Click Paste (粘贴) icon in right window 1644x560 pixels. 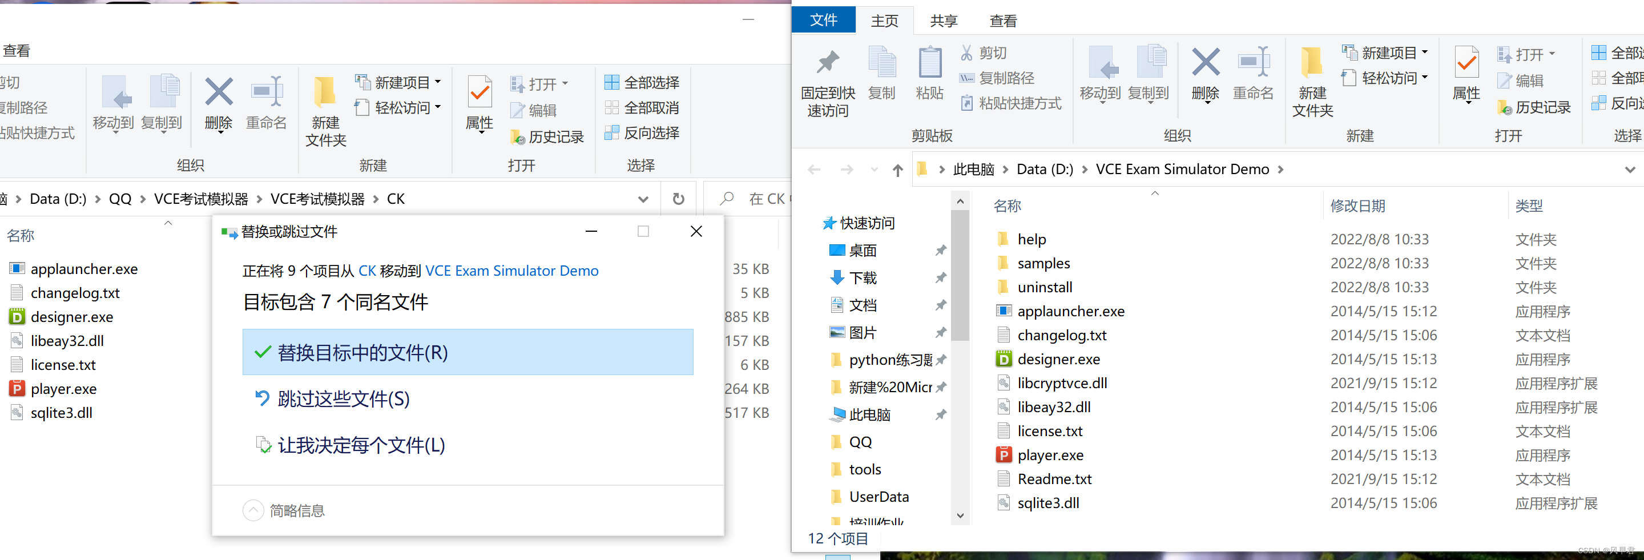[929, 74]
